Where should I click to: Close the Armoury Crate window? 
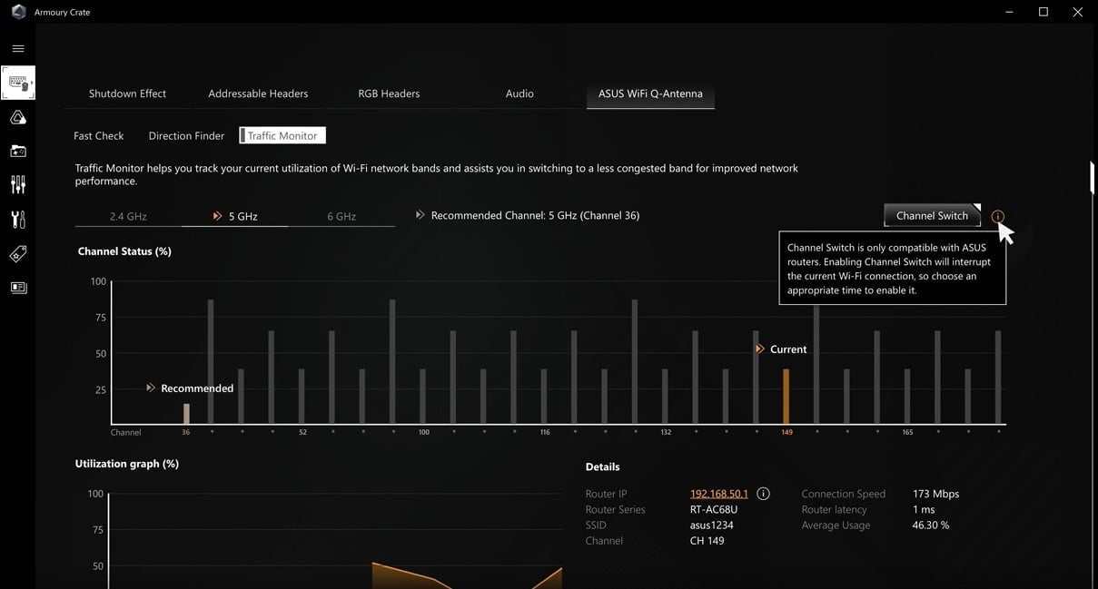point(1078,12)
